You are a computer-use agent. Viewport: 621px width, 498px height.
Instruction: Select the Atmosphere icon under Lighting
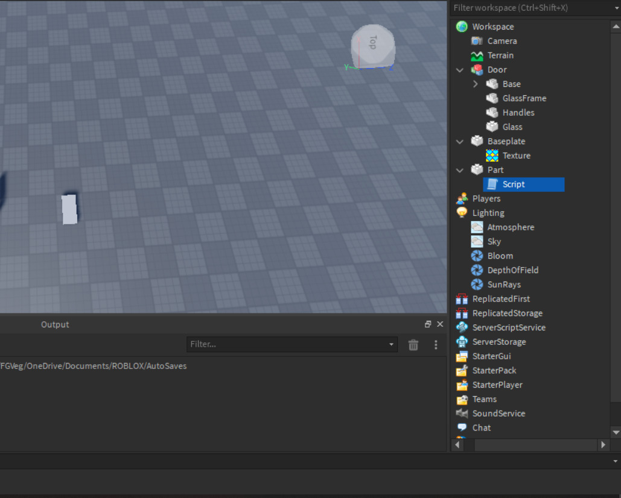tap(477, 227)
